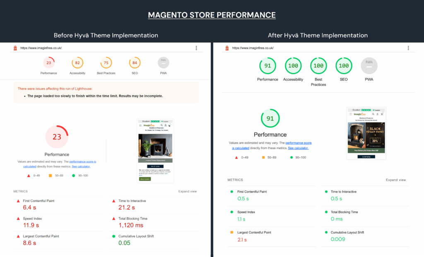Click the gray PWA badge in the after report
Screen dimensions: 424x257
pos(369,66)
